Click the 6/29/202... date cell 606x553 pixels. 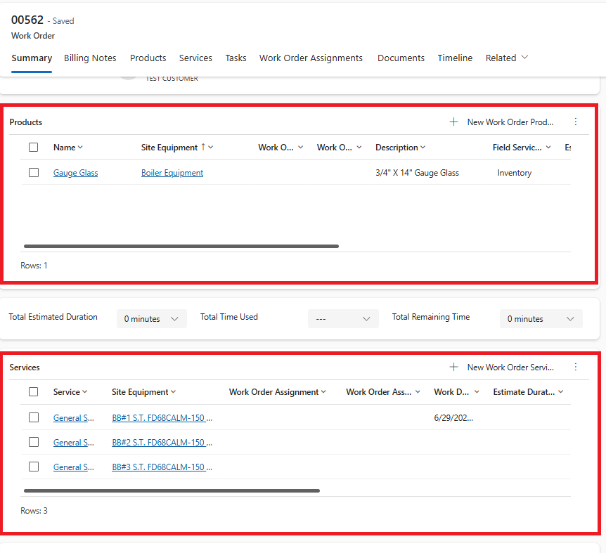tap(453, 418)
